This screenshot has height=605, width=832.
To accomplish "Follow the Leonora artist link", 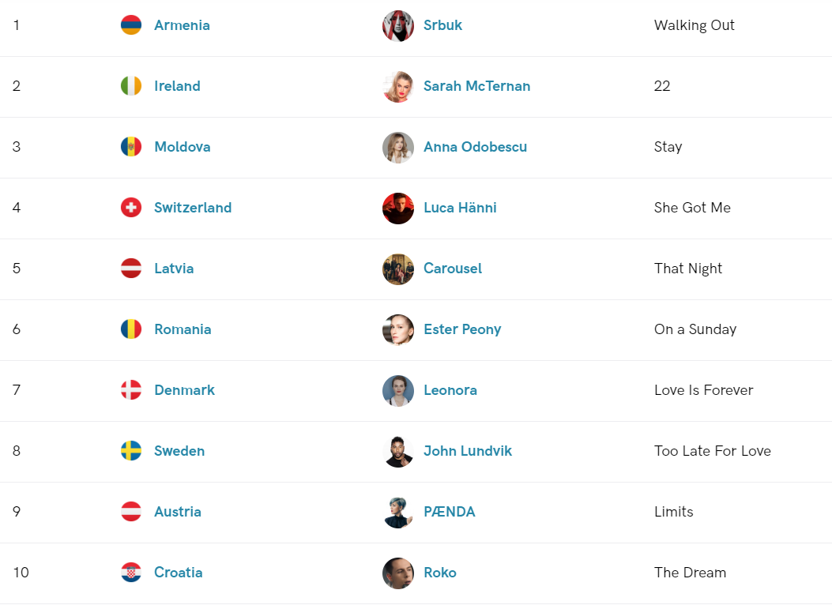I will click(x=450, y=390).
